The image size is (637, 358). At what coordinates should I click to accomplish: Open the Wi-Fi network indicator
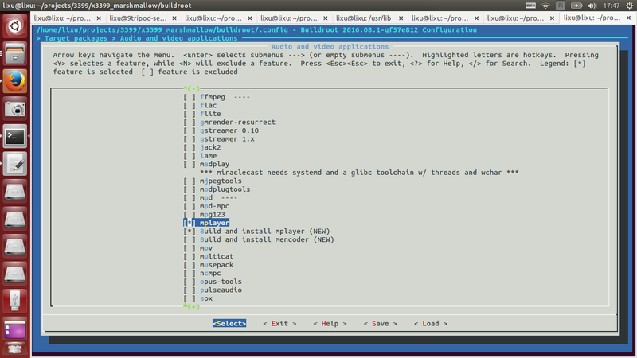point(544,6)
